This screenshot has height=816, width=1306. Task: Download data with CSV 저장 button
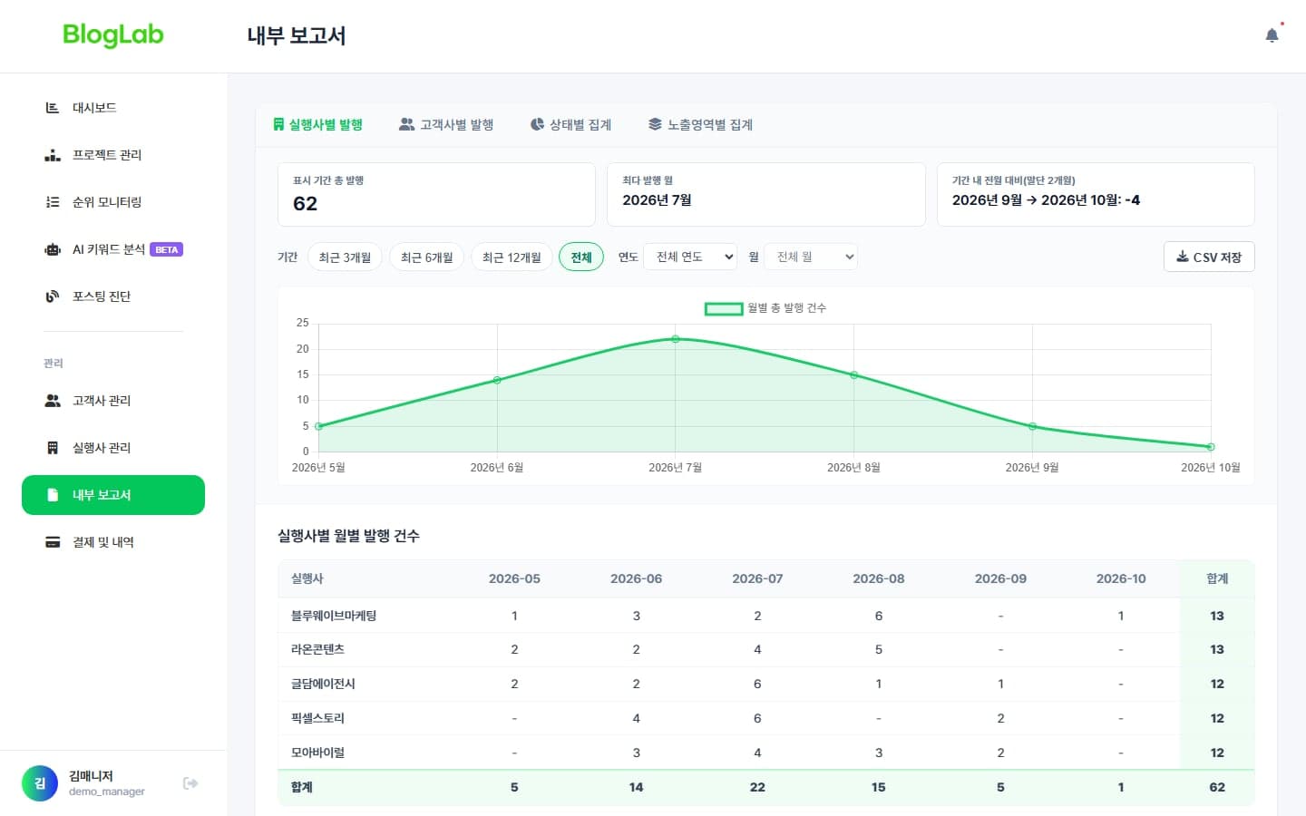click(1209, 257)
